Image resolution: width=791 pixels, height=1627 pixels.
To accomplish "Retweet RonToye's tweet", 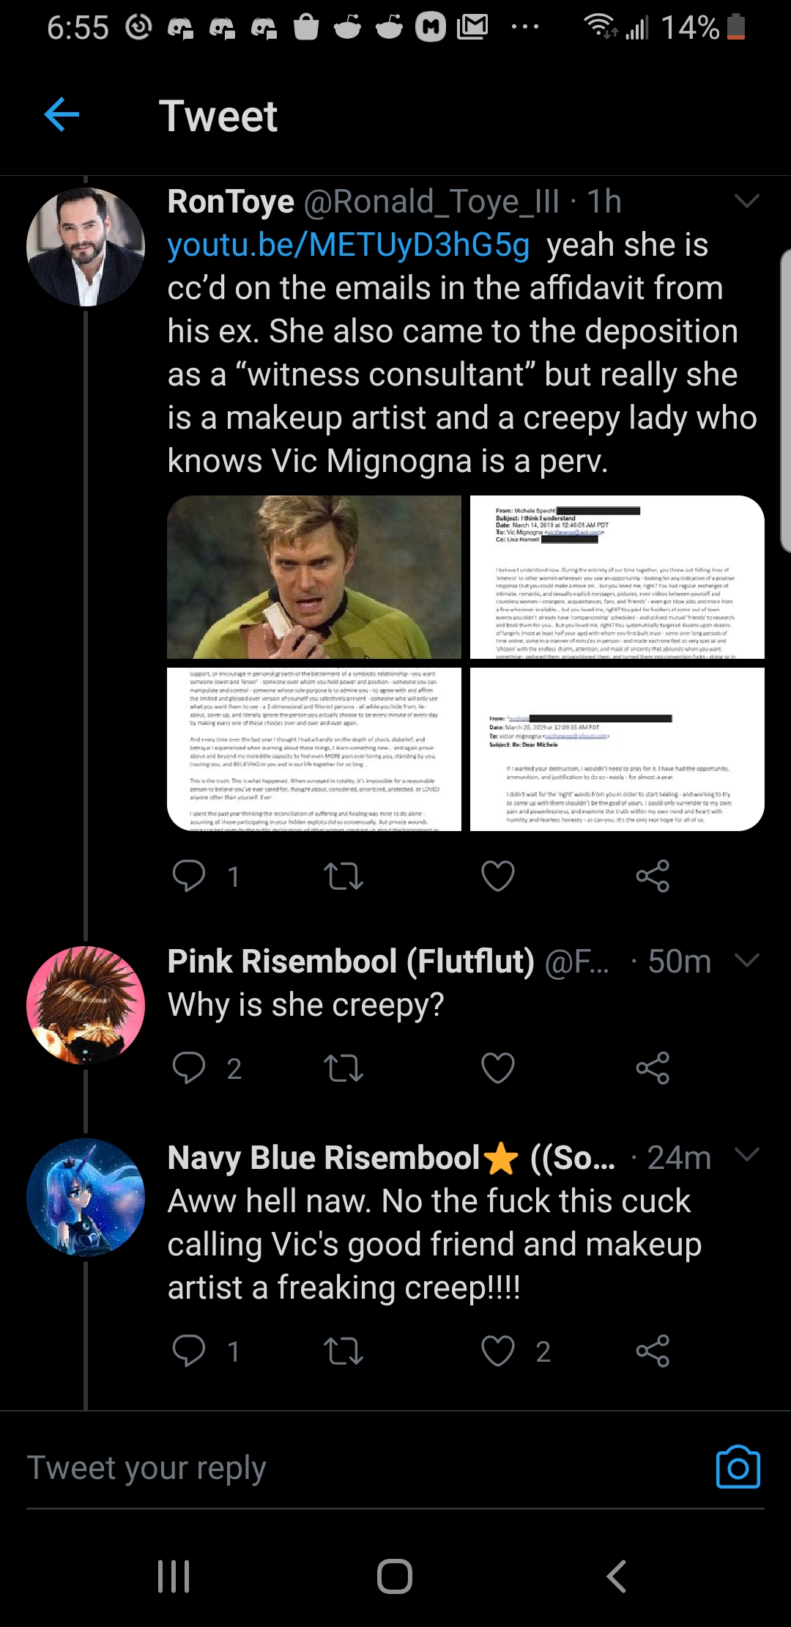I will pos(343,876).
